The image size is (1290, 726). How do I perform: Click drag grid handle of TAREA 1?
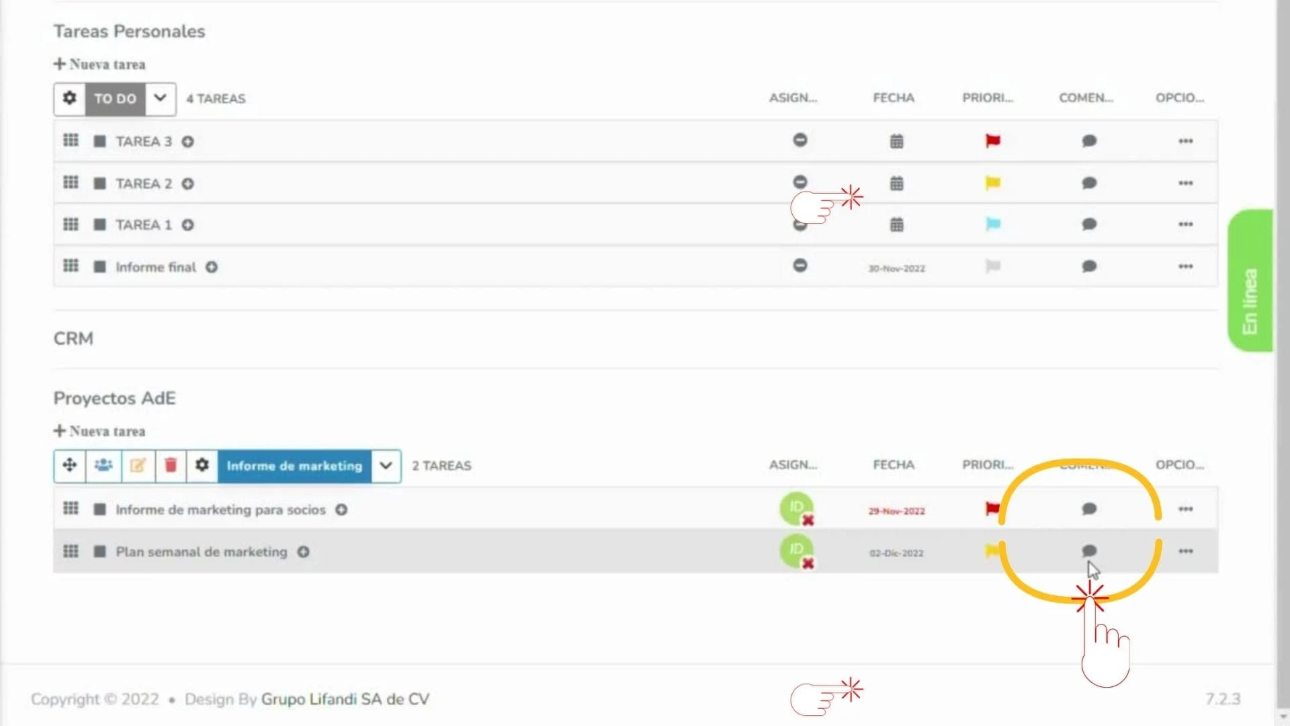(71, 225)
